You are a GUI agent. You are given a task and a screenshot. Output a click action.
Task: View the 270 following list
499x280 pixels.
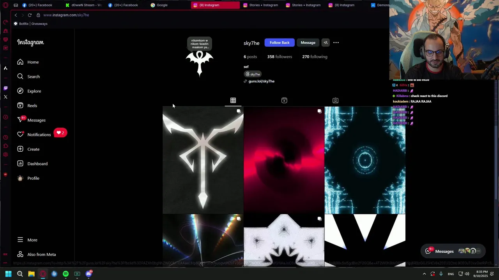[315, 57]
